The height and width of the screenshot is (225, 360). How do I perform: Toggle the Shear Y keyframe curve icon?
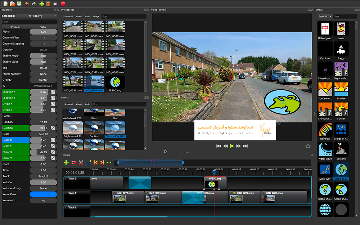(x=53, y=158)
